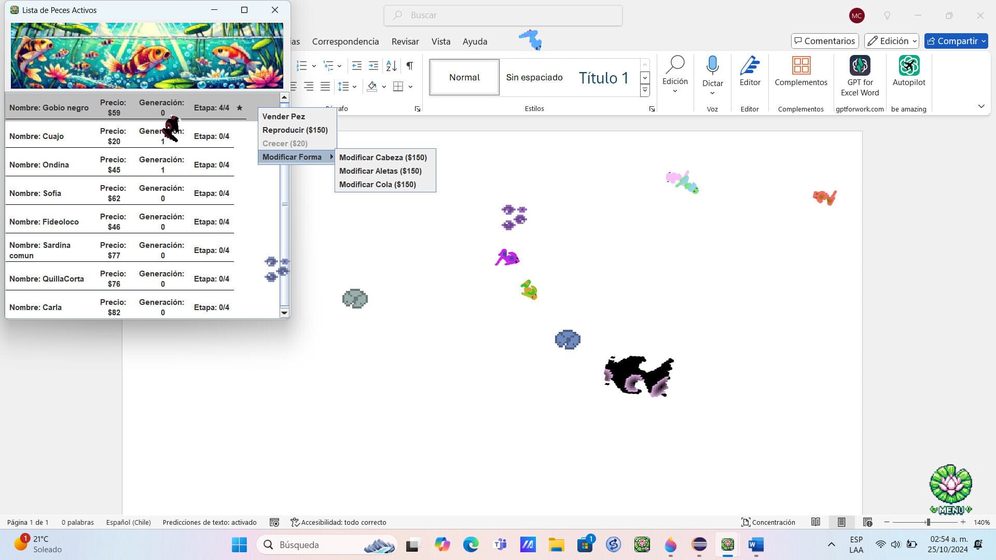996x560 pixels.
Task: Choose Vender Pez from the context menu
Action: pos(283,116)
